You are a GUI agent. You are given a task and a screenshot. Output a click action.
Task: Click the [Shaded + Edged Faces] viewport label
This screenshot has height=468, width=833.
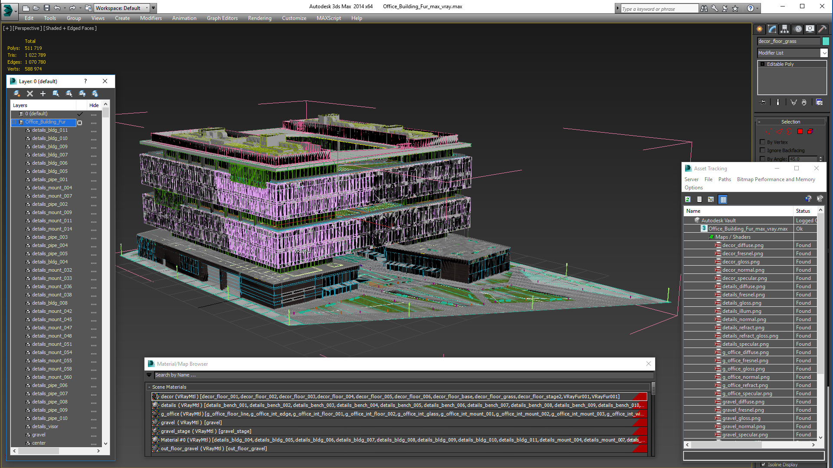(x=70, y=28)
